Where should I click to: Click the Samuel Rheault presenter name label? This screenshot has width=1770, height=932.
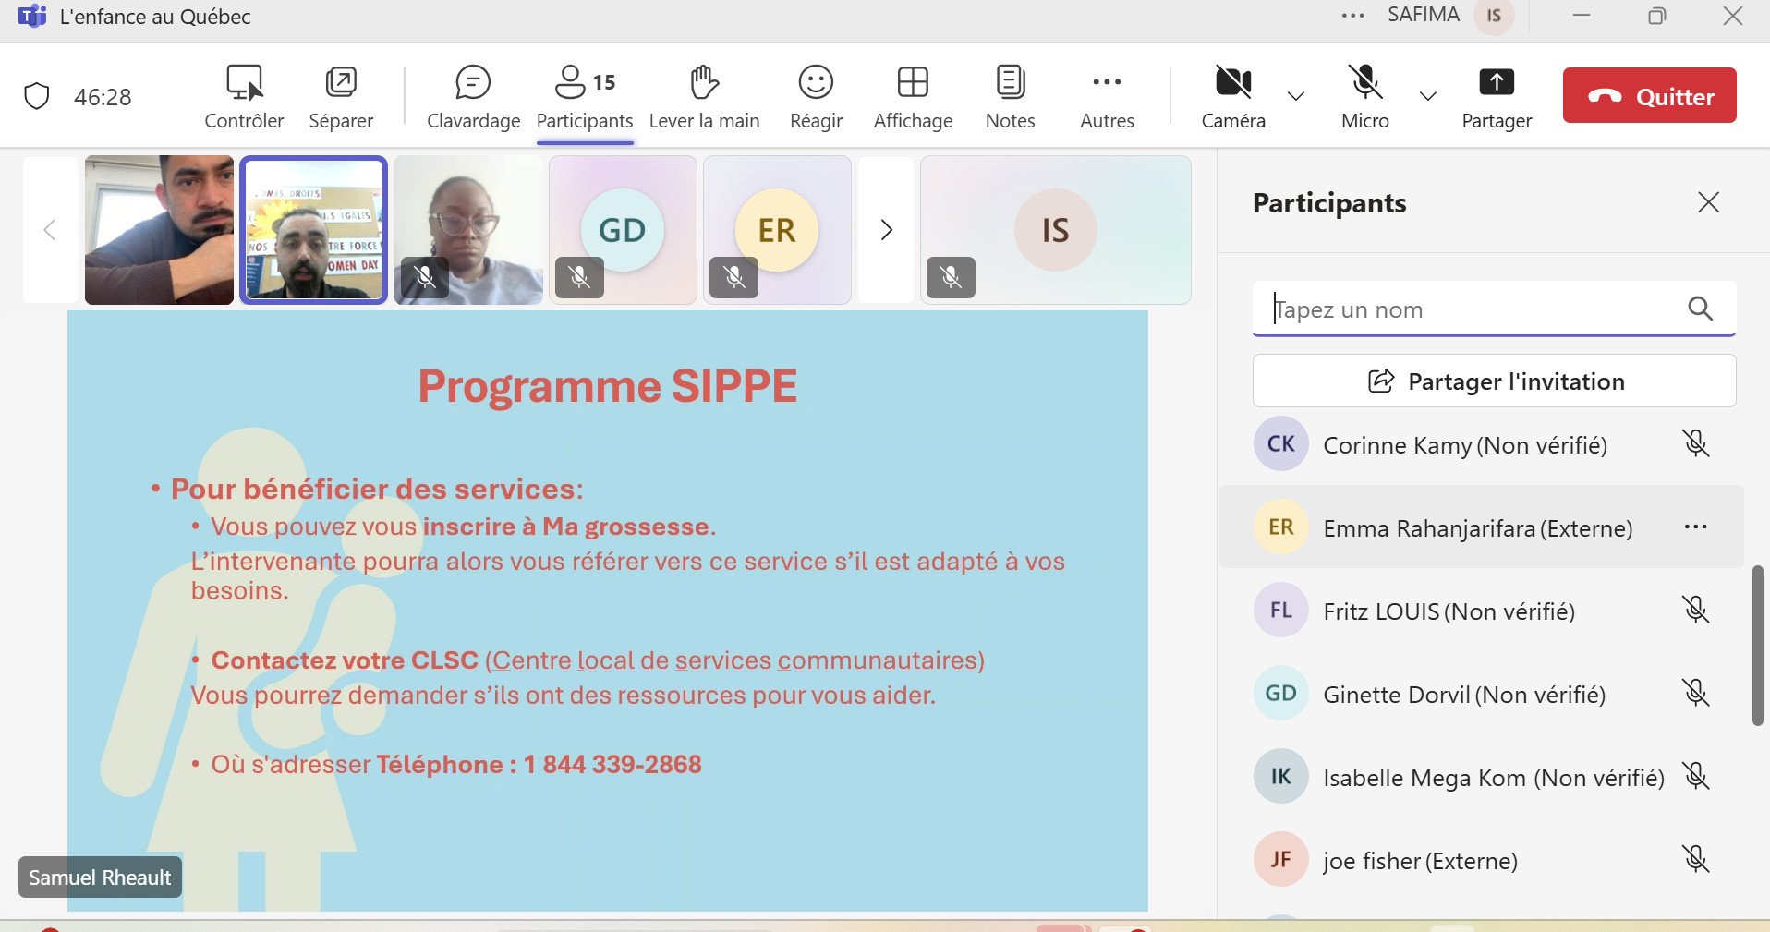tap(100, 878)
